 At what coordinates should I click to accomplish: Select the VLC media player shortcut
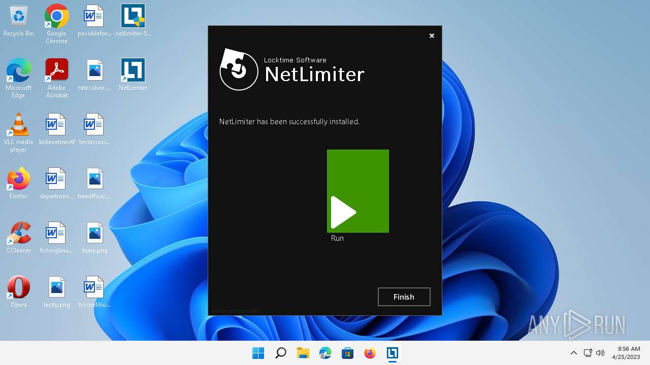19,132
